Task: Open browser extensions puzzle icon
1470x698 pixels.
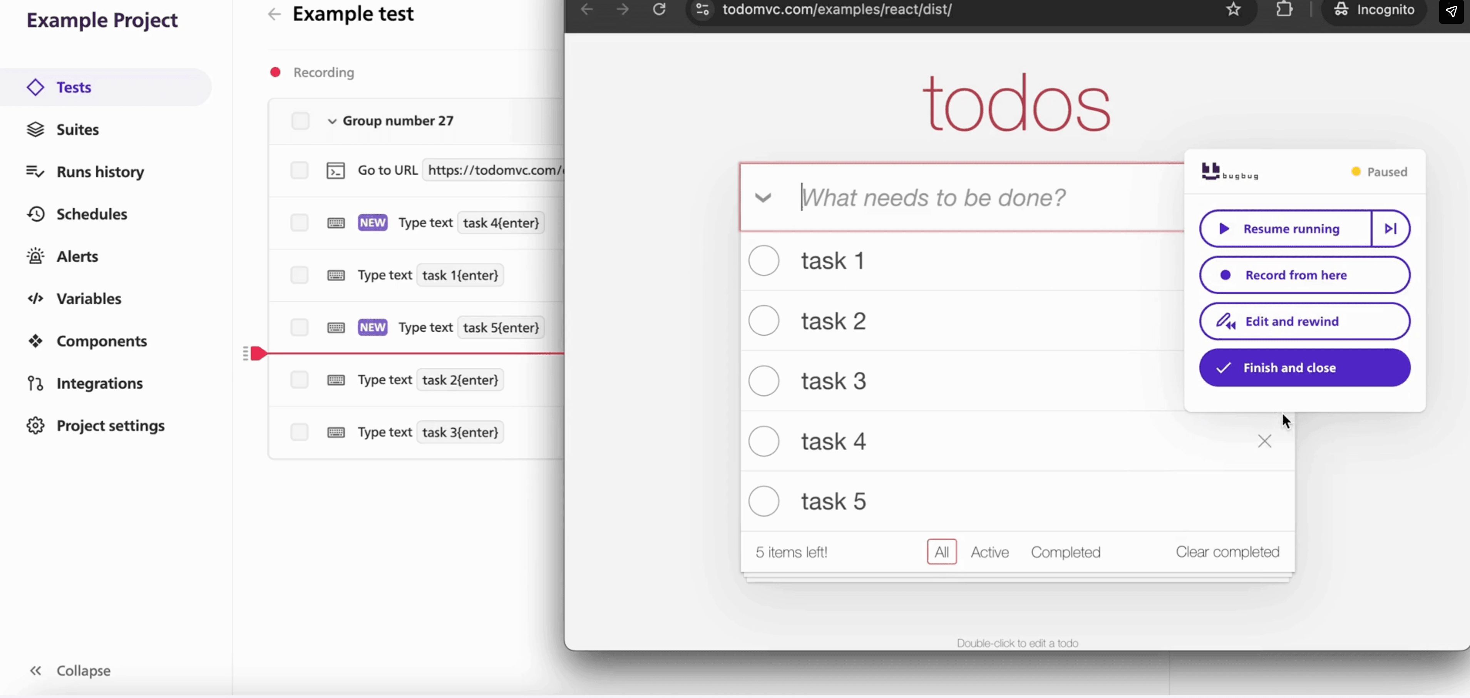Action: coord(1284,9)
